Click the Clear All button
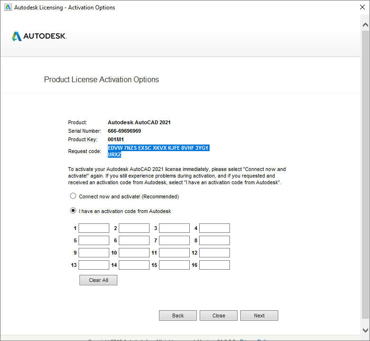 (98, 280)
